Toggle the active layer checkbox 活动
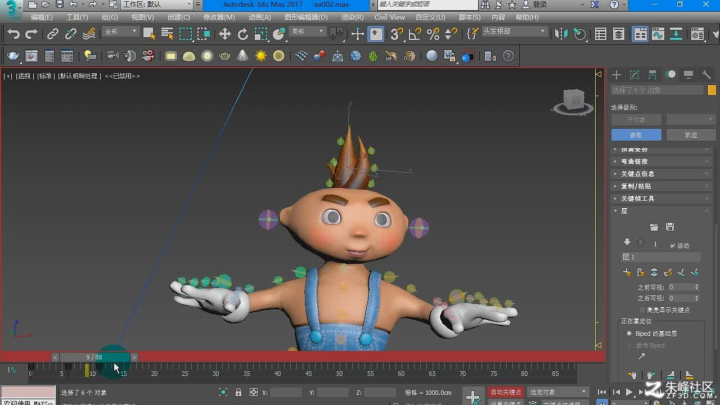Viewport: 720px width, 405px height. point(672,245)
